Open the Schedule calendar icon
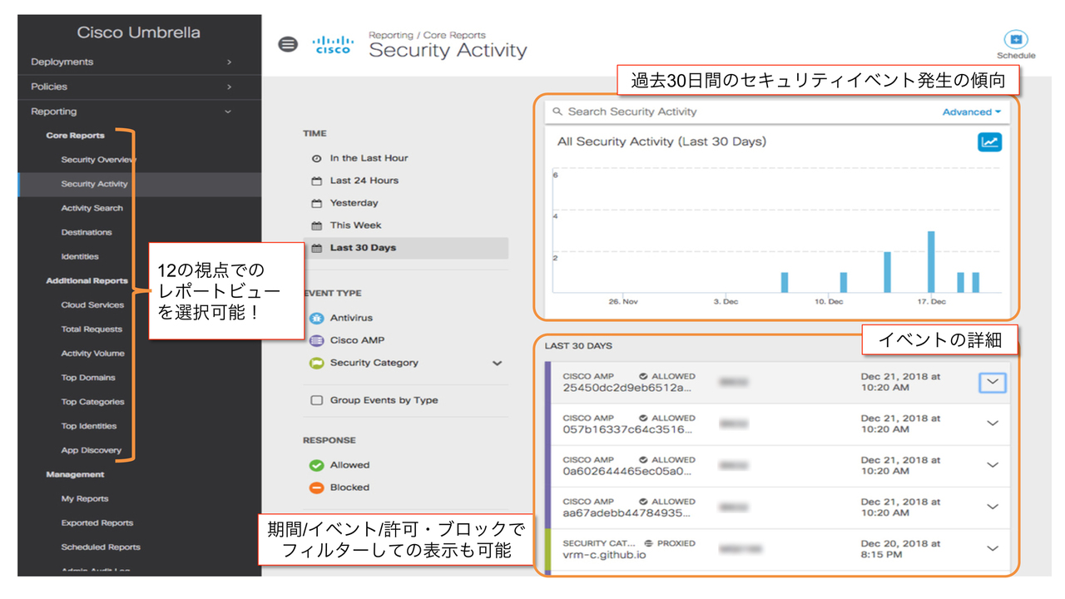Screen dimensions: 1065x599 pyautogui.click(x=1015, y=40)
